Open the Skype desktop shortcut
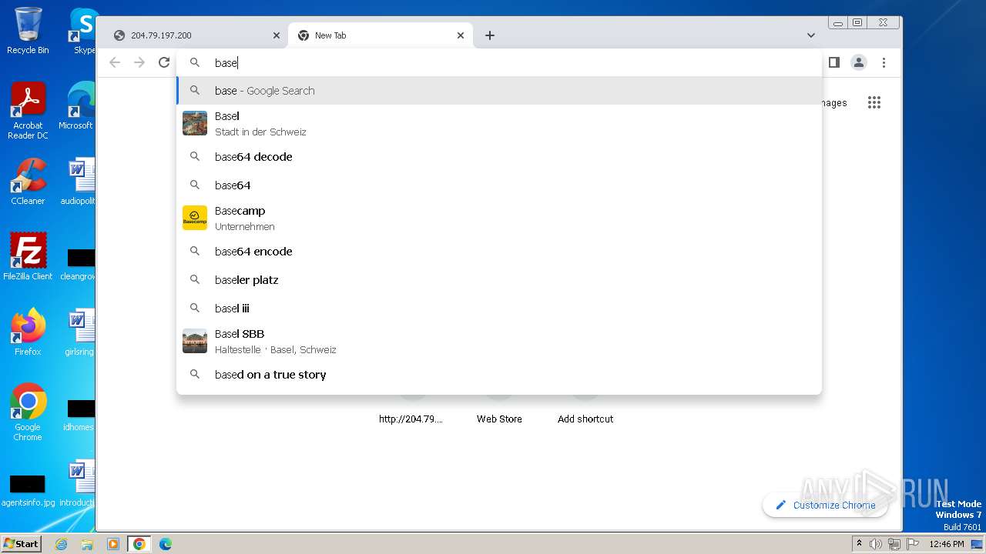 click(82, 31)
